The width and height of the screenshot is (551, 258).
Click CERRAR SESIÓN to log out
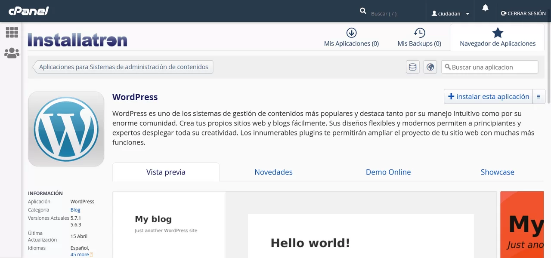point(523,13)
